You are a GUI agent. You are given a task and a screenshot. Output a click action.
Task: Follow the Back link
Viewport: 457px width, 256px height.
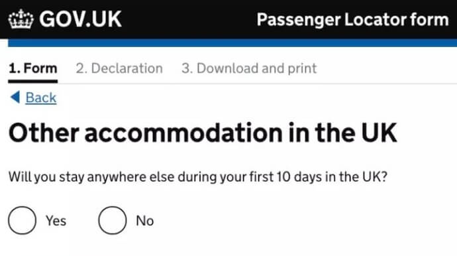(41, 97)
